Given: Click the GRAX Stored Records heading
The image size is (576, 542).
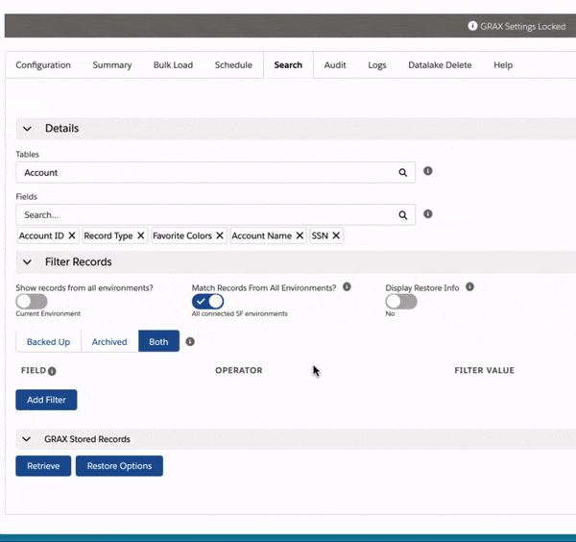Looking at the screenshot, I should 87,439.
